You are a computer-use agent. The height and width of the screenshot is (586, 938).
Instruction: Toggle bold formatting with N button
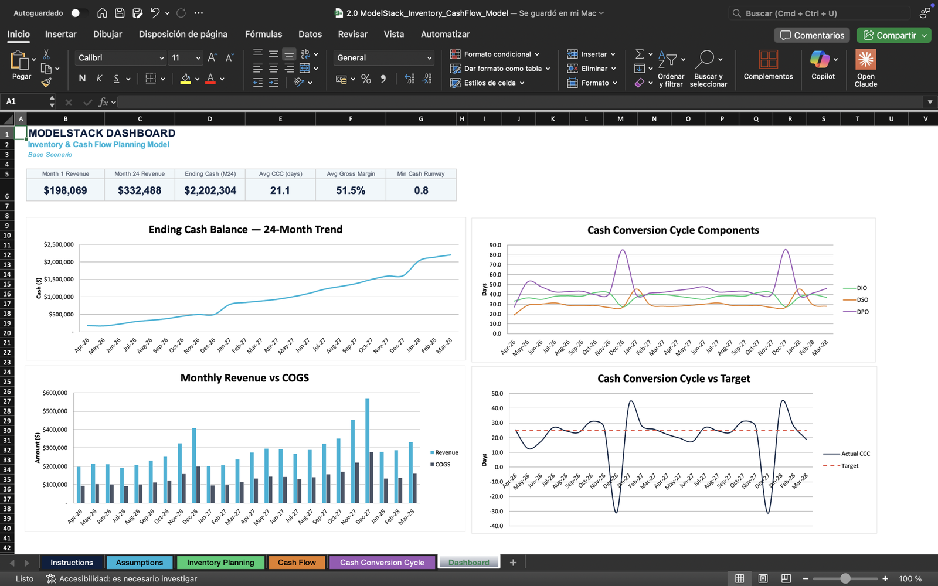82,79
